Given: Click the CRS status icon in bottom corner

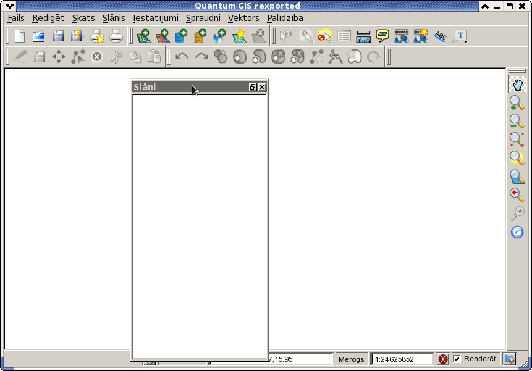Looking at the screenshot, I should coord(509,359).
